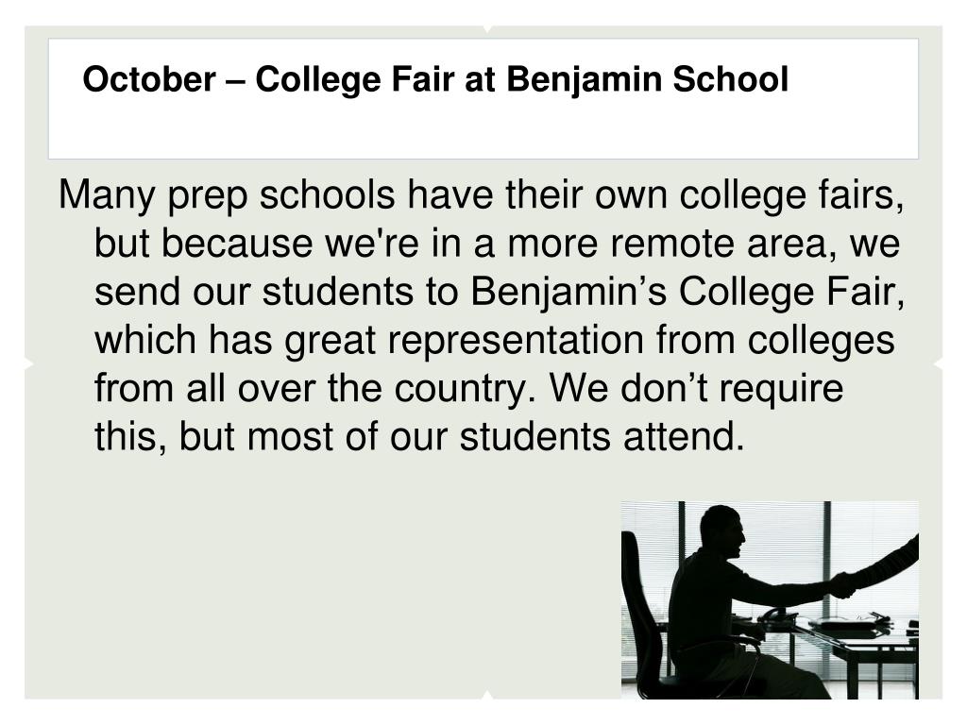Screen dimensions: 967x725
Task: Click 'Benjamin School' in the heading
Action: click(x=648, y=80)
